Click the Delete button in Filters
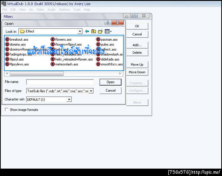 [137, 53]
